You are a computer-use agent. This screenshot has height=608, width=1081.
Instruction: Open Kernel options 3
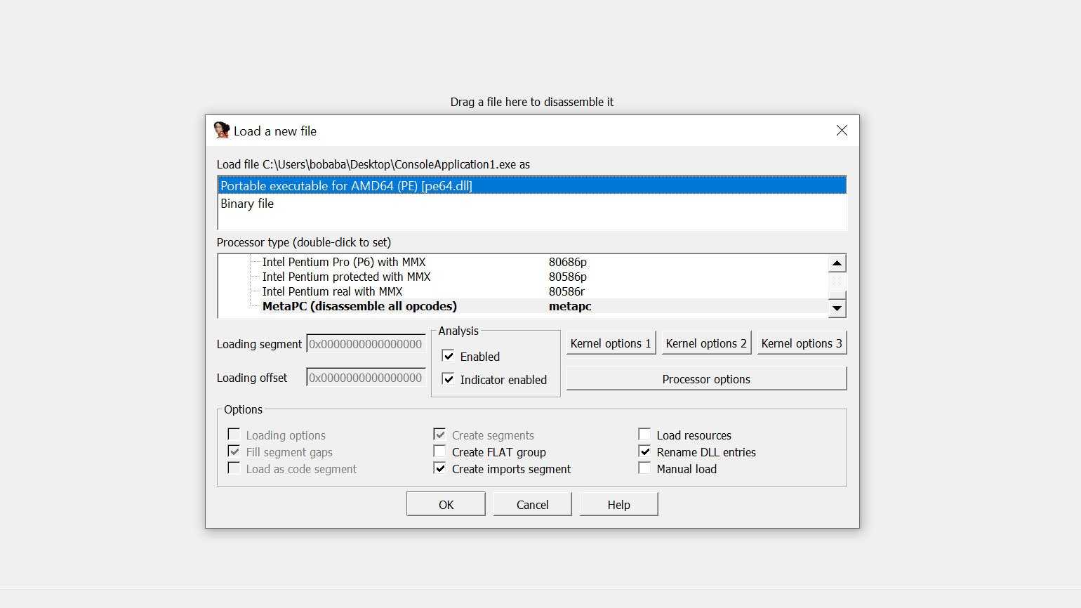point(801,343)
